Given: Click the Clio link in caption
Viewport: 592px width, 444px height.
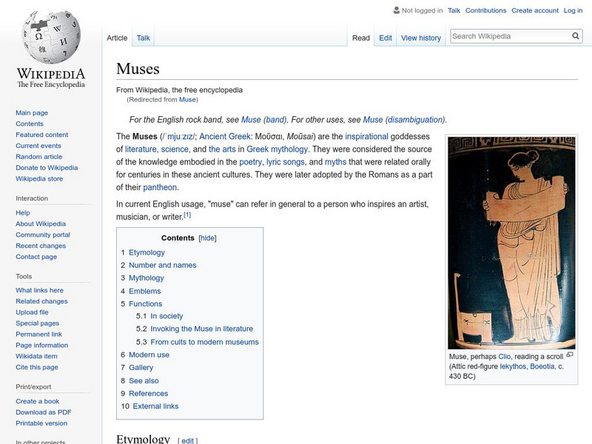Looking at the screenshot, I should [x=504, y=357].
